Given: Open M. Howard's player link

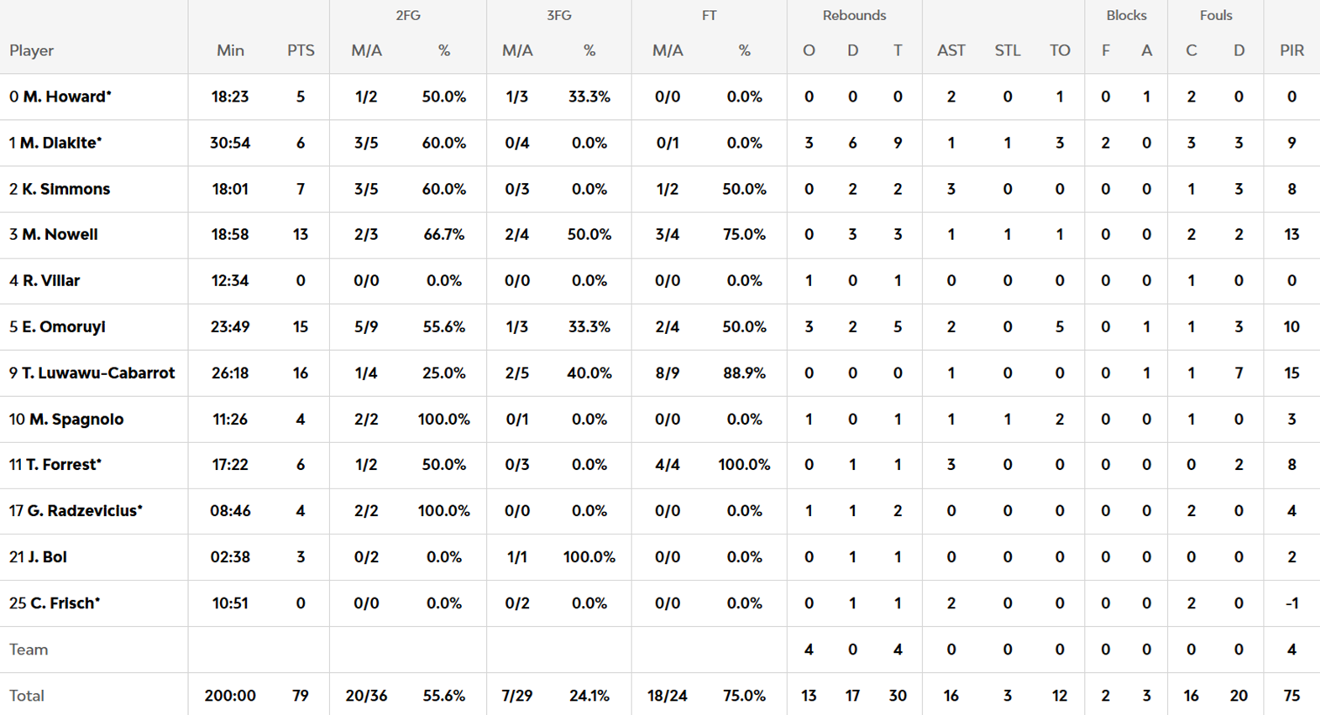Looking at the screenshot, I should [67, 97].
